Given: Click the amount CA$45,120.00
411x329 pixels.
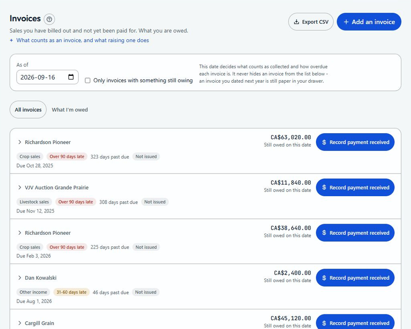Looking at the screenshot, I should [291, 318].
